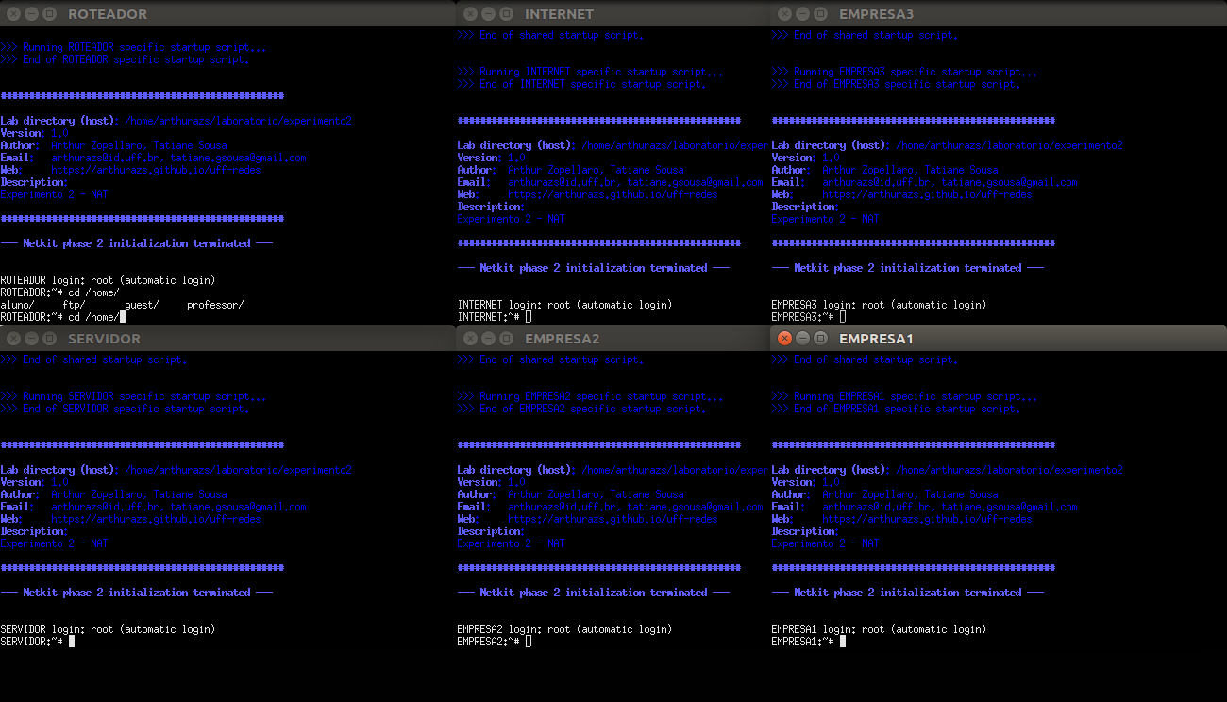Click 'Author: Arthur Zopellaro' line in SERVIDOR

[113, 494]
